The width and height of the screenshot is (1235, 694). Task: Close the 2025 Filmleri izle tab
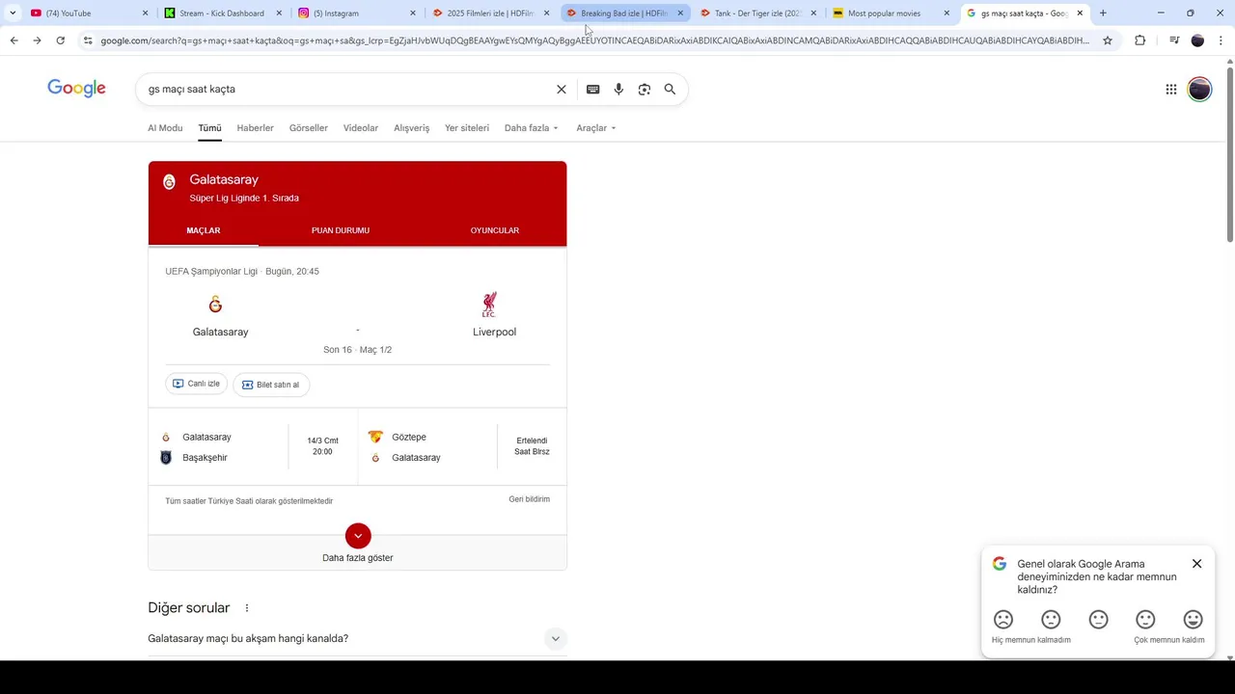coord(547,13)
